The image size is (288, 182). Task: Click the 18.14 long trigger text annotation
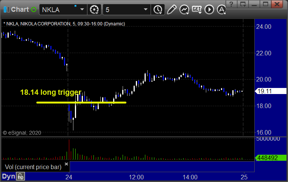51,92
